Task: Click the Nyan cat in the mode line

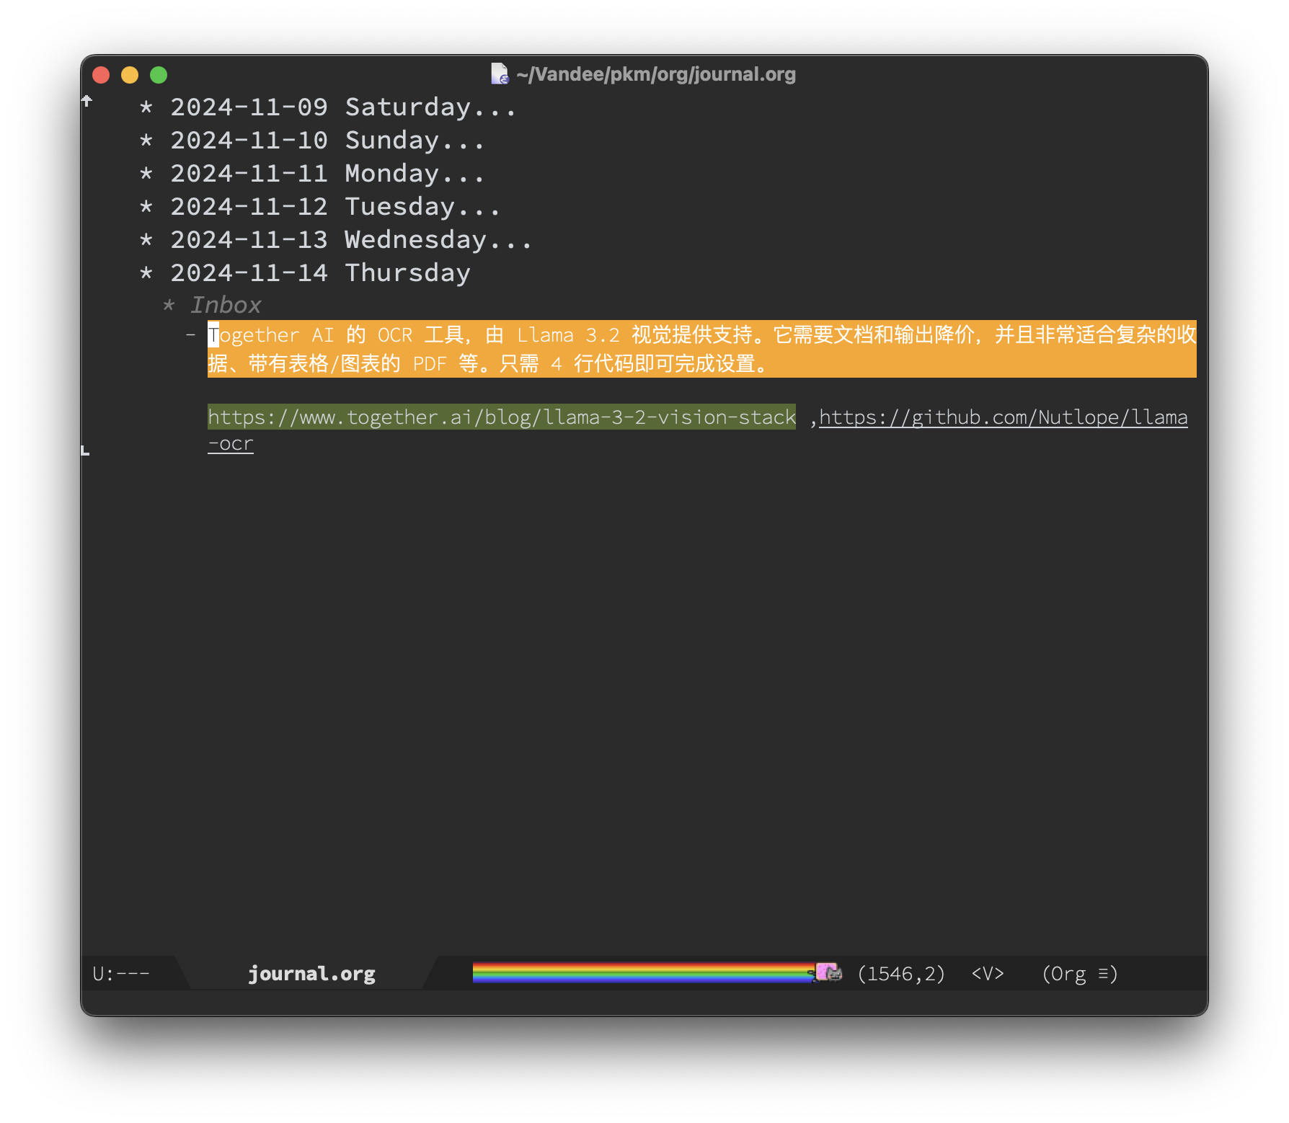Action: tap(827, 972)
